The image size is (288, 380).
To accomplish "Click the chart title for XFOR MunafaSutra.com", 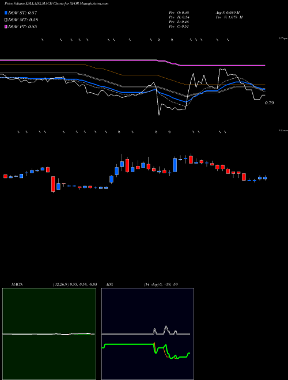I will [56, 3].
